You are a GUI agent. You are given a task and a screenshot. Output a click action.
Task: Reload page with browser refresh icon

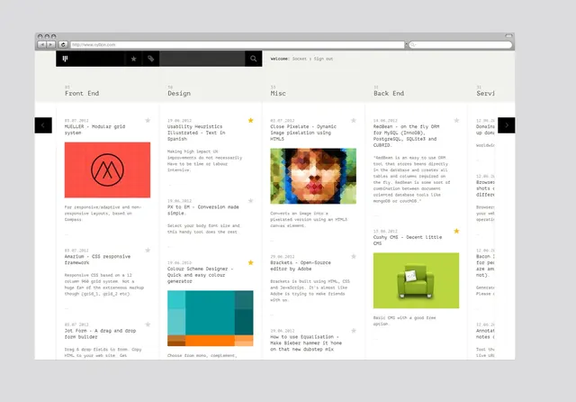[x=63, y=44]
